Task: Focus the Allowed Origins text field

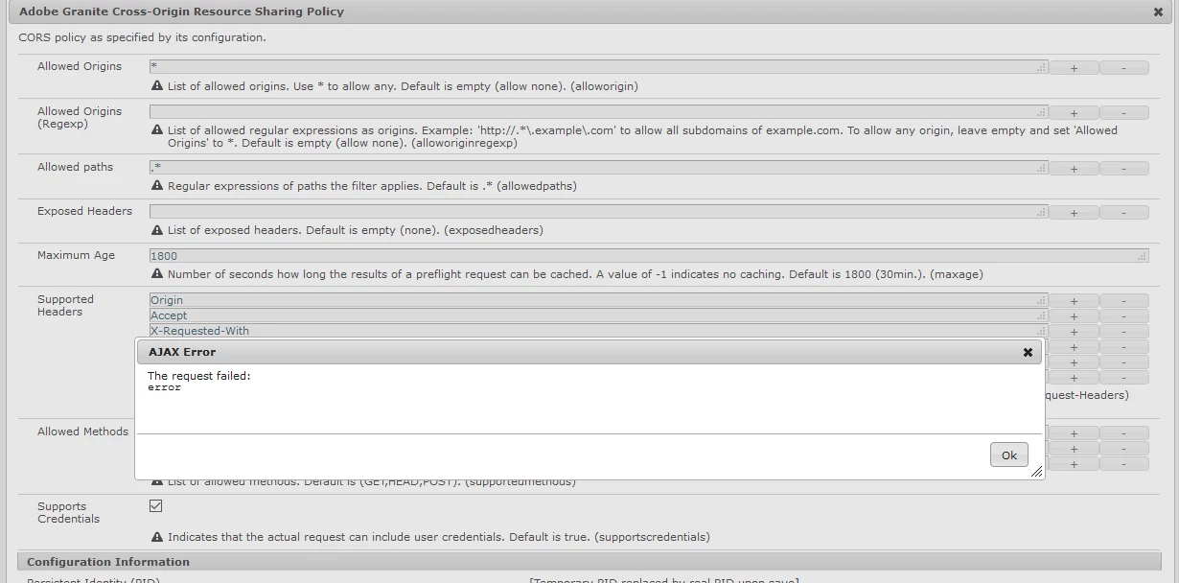Action: click(x=598, y=67)
